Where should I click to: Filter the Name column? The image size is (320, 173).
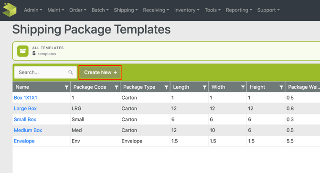[x=66, y=87]
